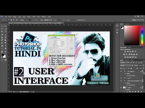Image resolution: width=145 pixels, height=108 pixels.
Task: Collapse effects of 'user interface' layer
Action: [143, 71]
